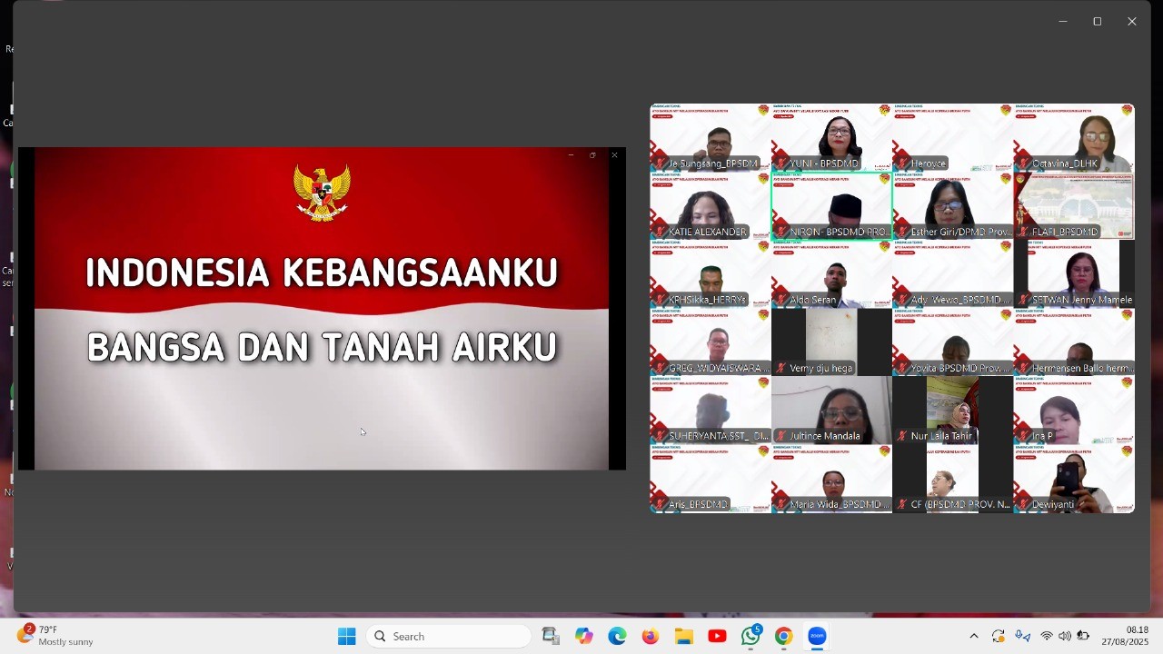This screenshot has height=654, width=1163.
Task: Click the muted mic icon next to Dewiyanti
Action: 1024,504
